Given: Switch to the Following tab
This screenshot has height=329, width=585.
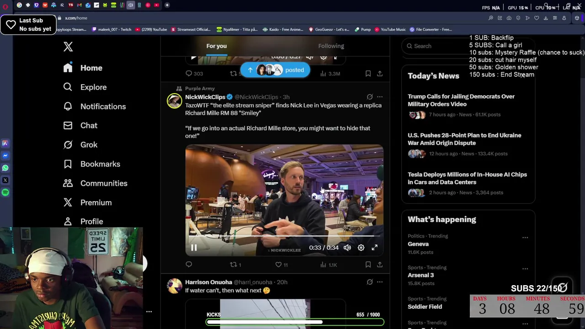Looking at the screenshot, I should (x=331, y=46).
